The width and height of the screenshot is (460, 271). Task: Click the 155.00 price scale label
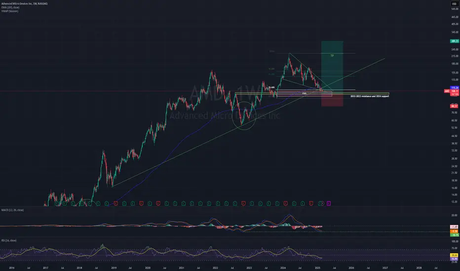[455, 72]
